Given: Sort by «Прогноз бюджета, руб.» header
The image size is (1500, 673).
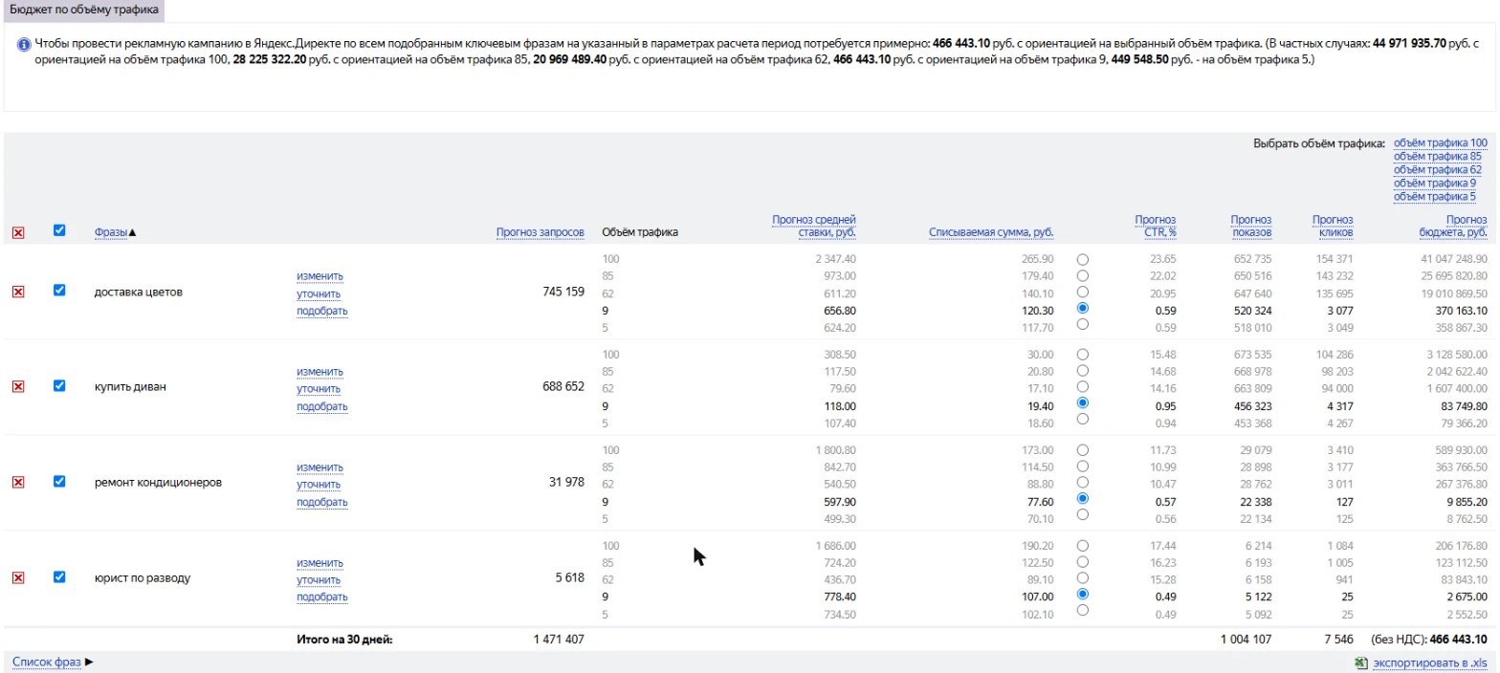Looking at the screenshot, I should (1453, 226).
